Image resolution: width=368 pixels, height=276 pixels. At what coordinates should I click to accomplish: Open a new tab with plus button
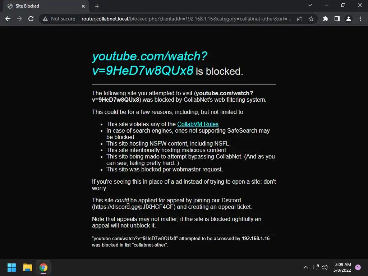[97, 6]
